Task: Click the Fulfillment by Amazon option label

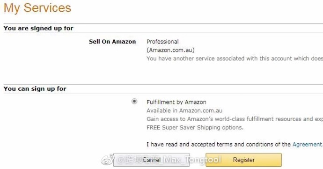Action: 176,102
